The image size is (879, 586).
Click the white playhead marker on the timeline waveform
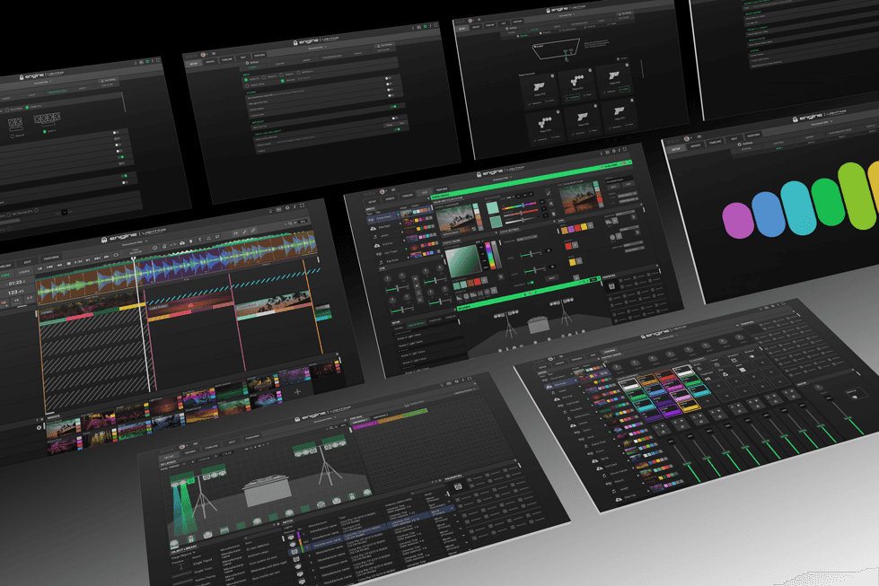(x=134, y=258)
